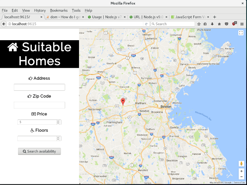Focus the Price number field

[39, 122]
